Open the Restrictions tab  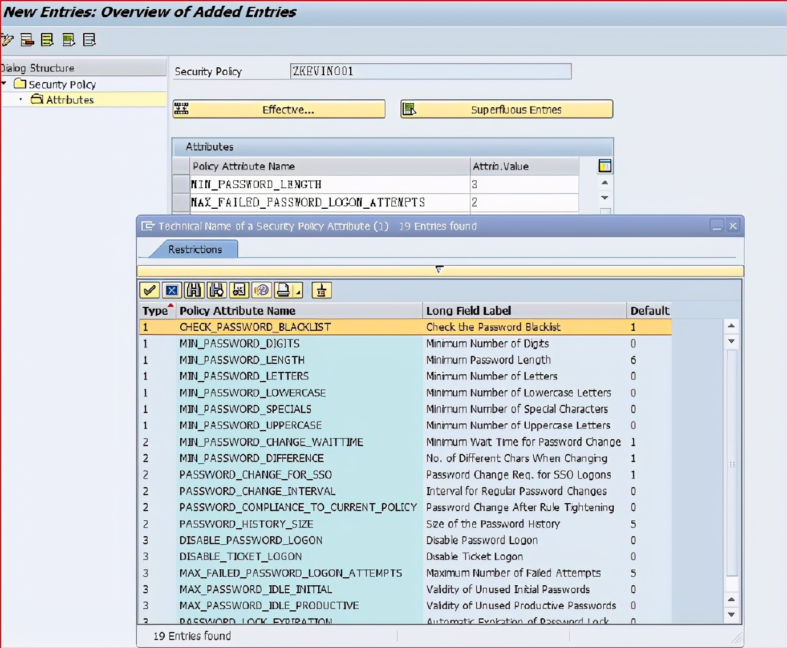(194, 249)
